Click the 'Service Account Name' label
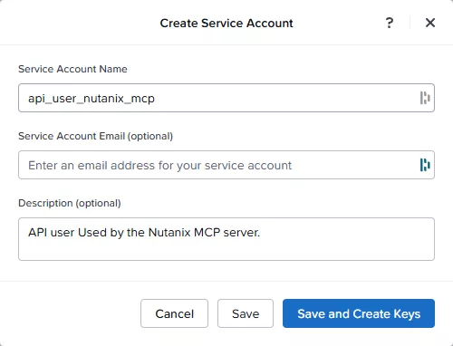Viewport: 453px width, 346px height. 72,69
